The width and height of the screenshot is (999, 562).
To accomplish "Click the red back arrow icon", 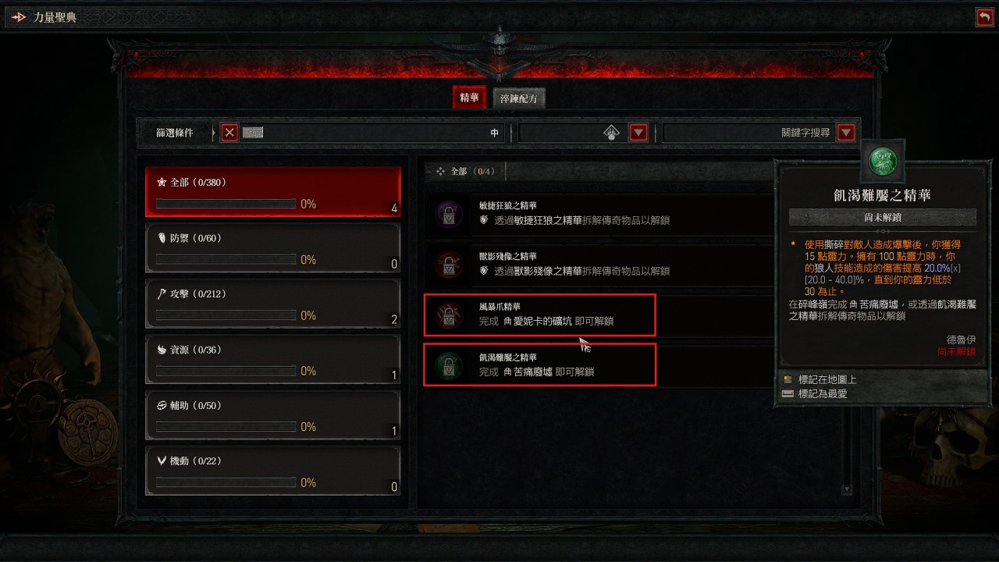I will tap(984, 17).
